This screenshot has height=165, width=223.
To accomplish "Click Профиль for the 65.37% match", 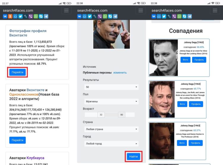I will (x=196, y=143).
